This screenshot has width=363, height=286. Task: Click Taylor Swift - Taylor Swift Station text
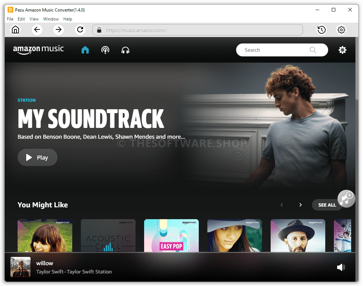[x=74, y=272]
